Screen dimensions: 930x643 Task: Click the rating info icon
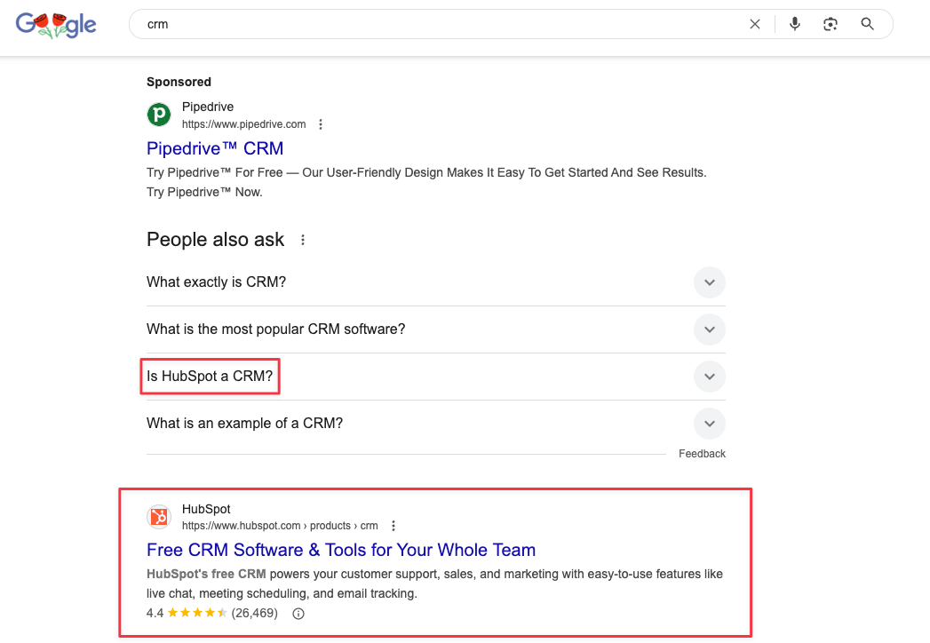[298, 614]
